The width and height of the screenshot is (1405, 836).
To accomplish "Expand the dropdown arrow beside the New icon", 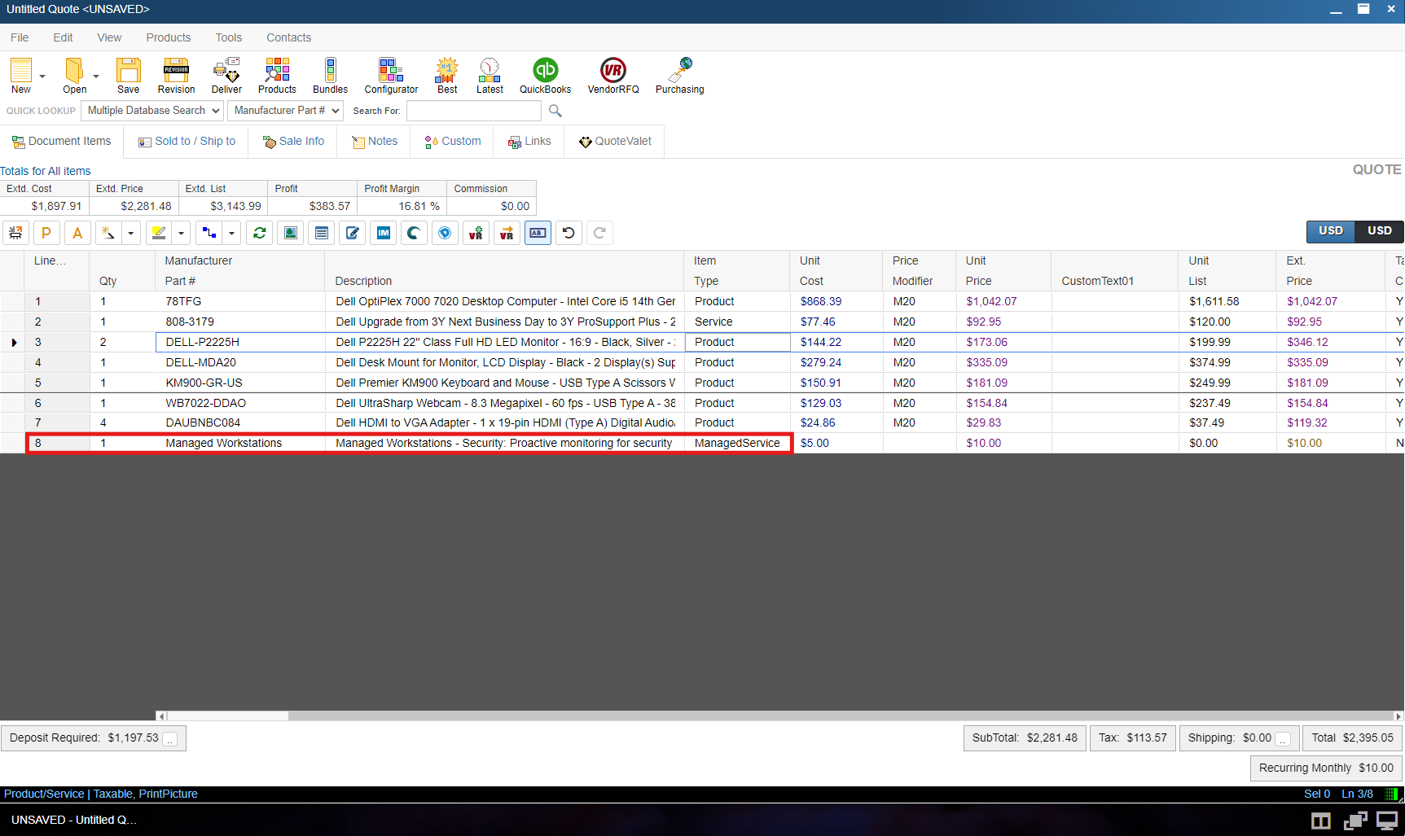I will click(42, 77).
